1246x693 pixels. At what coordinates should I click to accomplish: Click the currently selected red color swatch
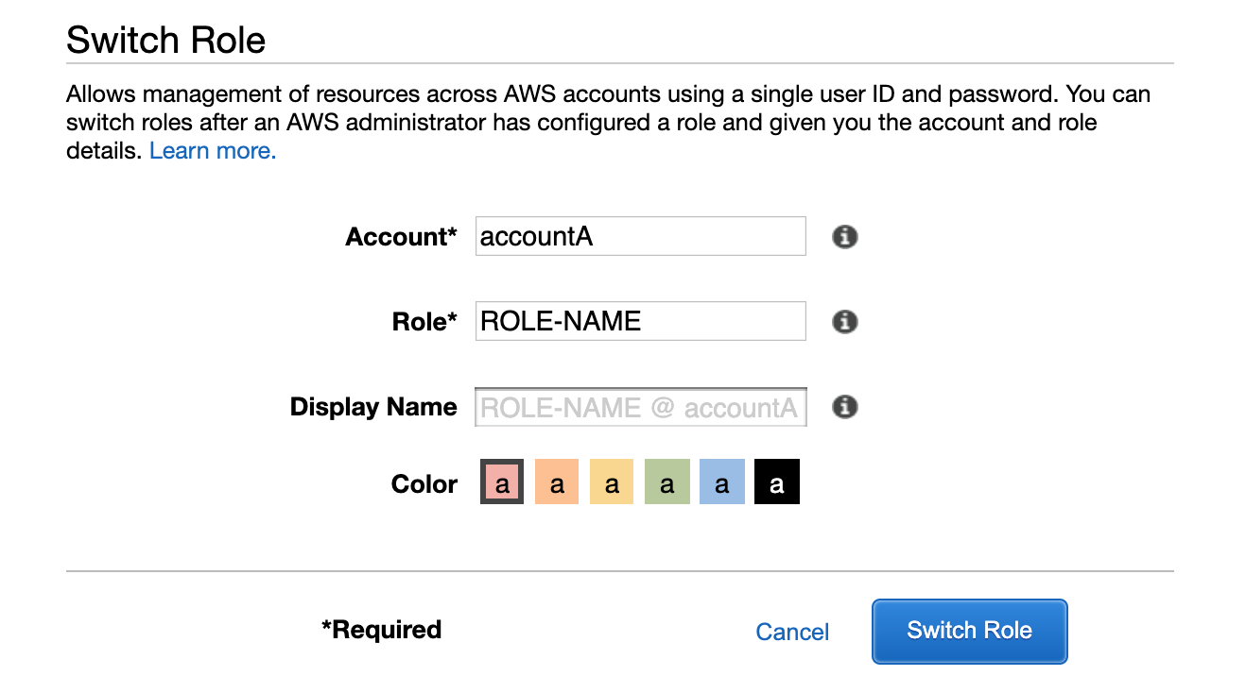pyautogui.click(x=501, y=482)
